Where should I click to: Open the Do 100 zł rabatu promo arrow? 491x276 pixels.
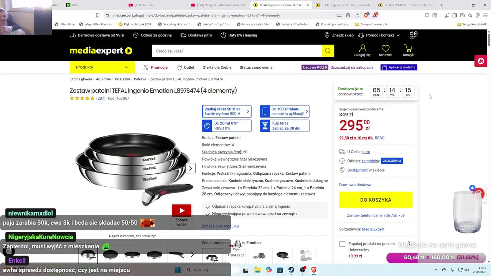(306, 112)
